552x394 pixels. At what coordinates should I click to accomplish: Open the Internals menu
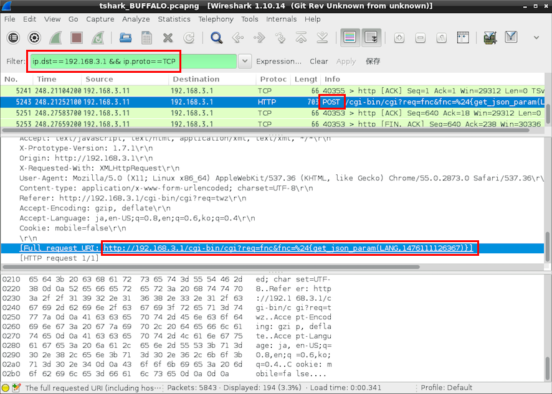click(281, 19)
